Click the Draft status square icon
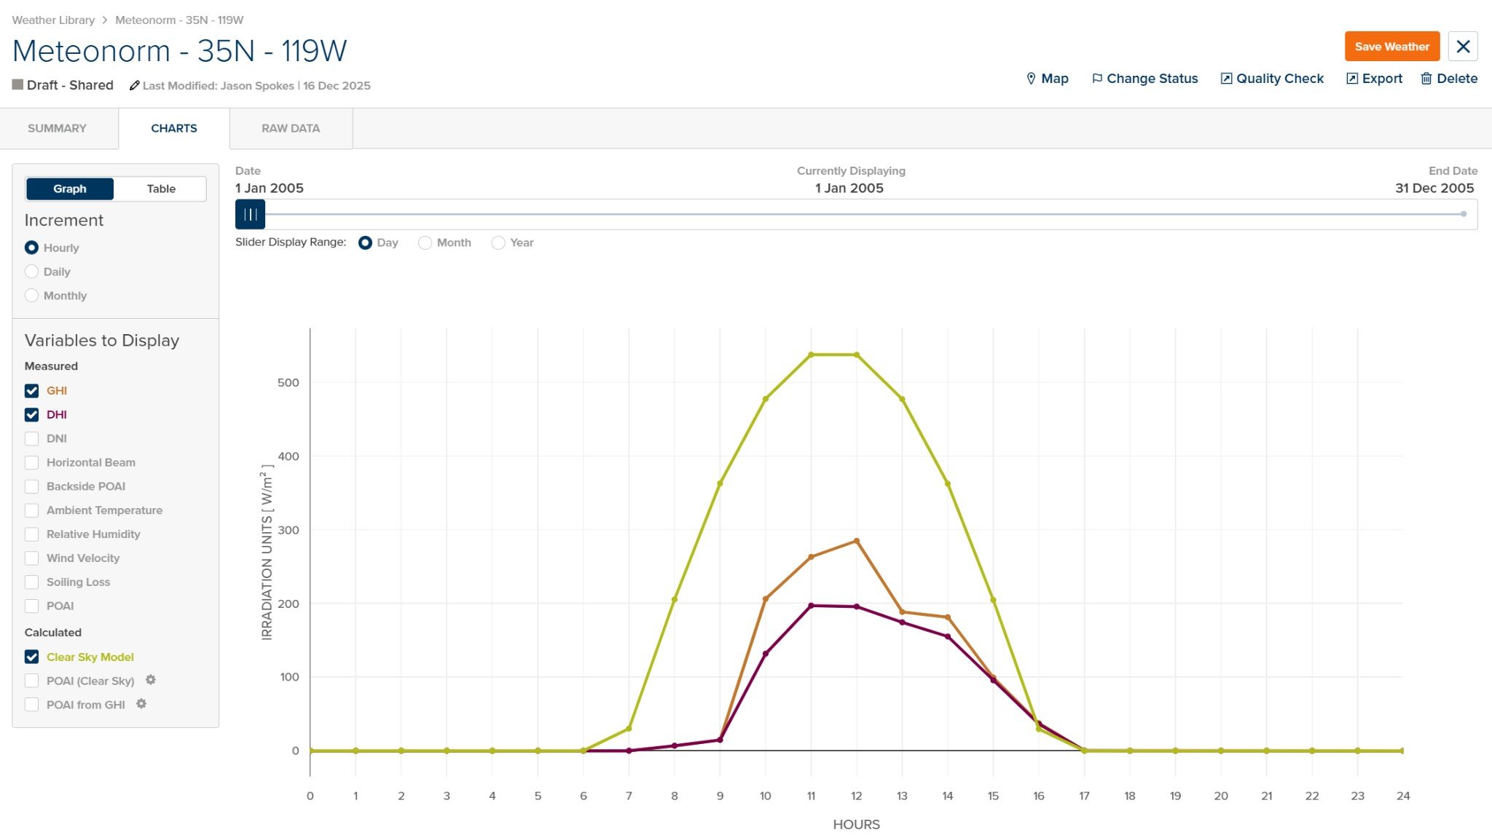 coord(17,84)
